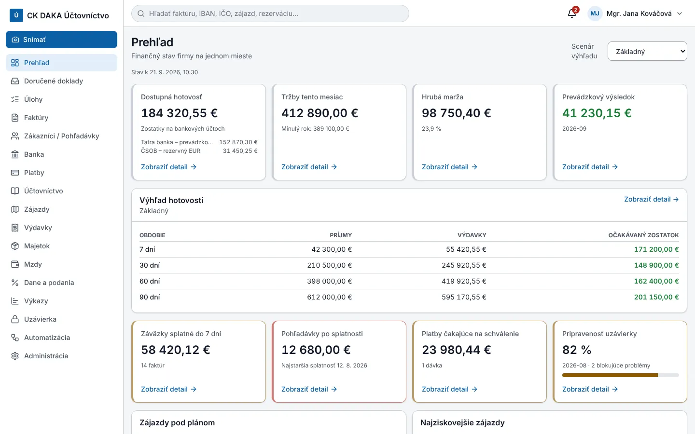Open the Scenár výhľadu dropdown
This screenshot has width=695, height=434.
click(647, 51)
